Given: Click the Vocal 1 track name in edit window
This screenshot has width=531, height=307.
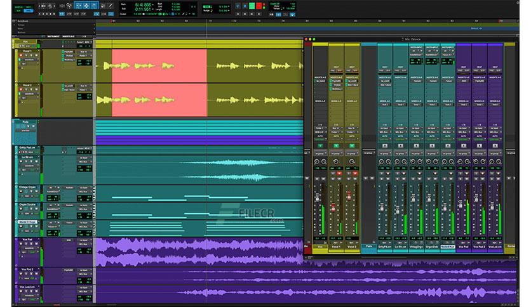Looking at the screenshot, I should (27, 51).
